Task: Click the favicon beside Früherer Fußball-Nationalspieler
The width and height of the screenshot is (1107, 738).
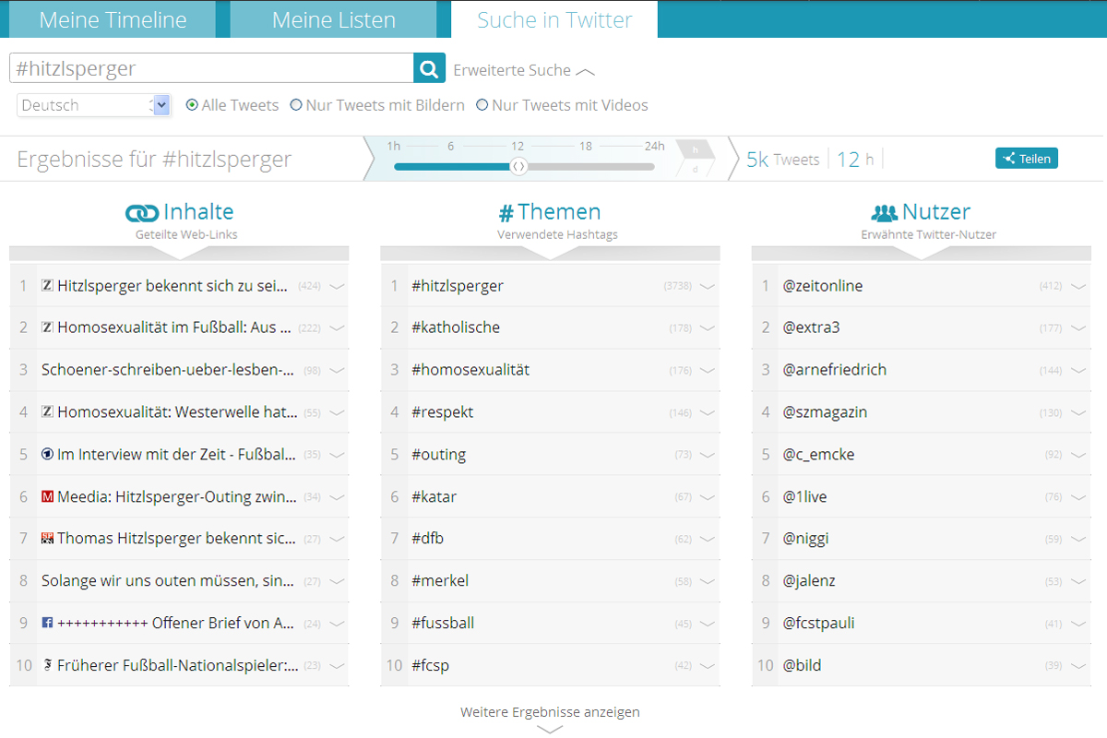Action: coord(48,665)
